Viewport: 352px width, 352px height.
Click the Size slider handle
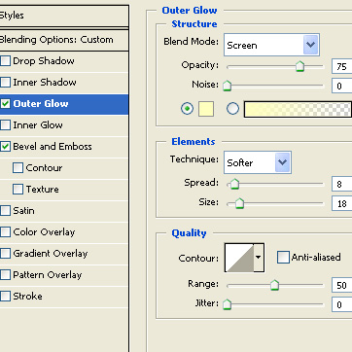point(239,203)
